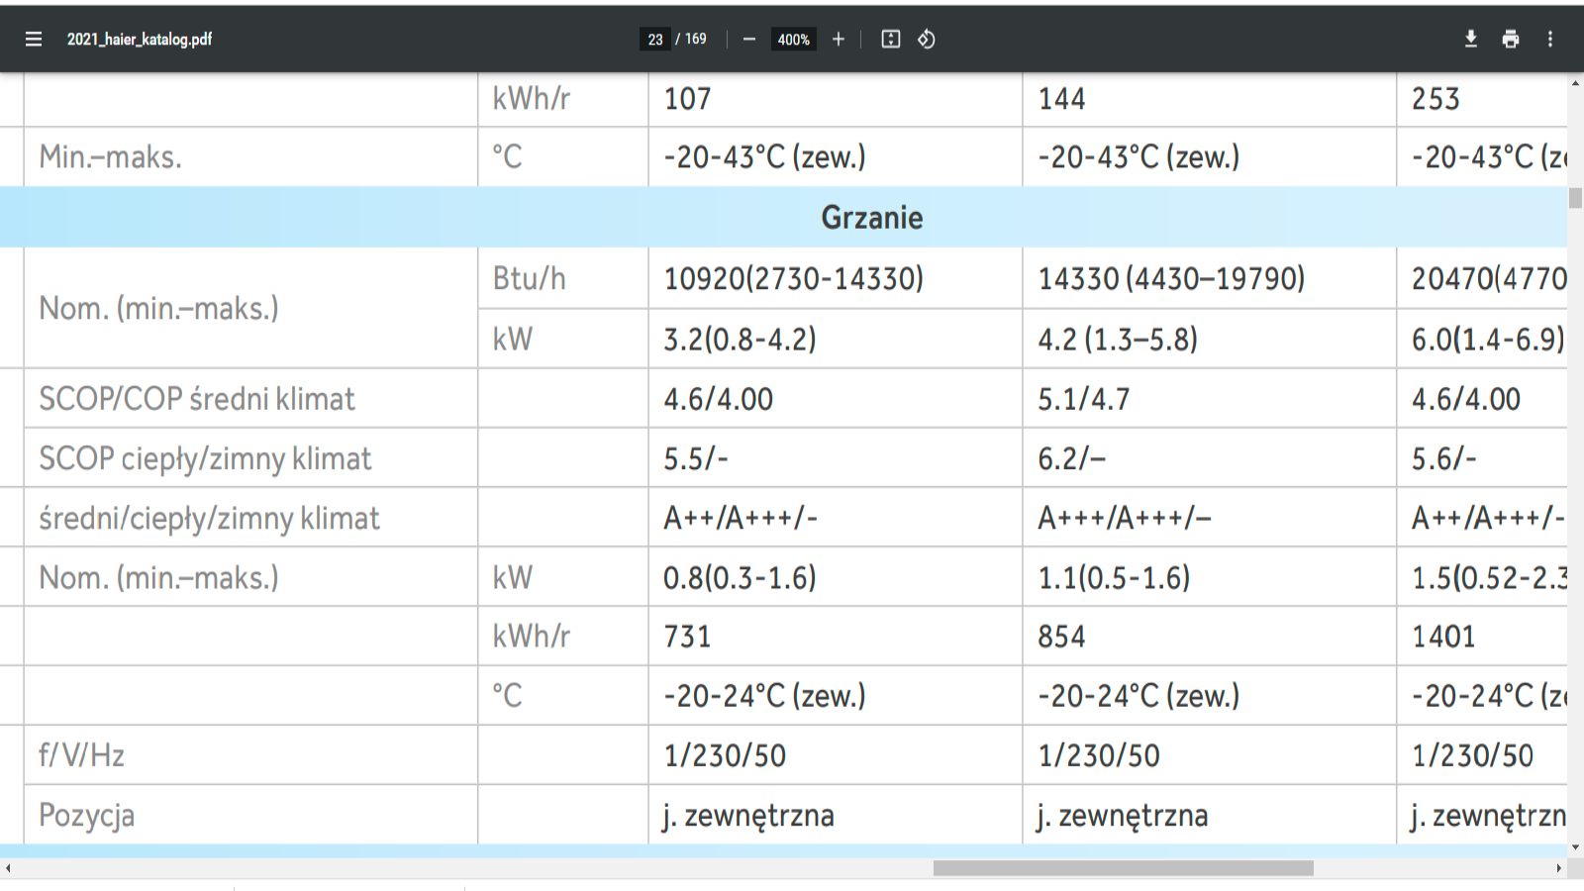
Task: Click the horizontal scrollbar thumb
Action: pos(1123,868)
